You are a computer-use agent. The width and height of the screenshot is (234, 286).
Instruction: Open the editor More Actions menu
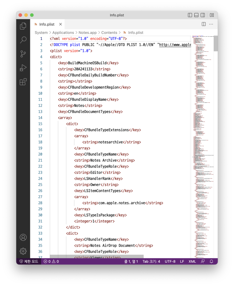point(211,24)
